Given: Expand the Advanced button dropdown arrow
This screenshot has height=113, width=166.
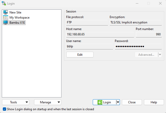Looking at the screenshot, I should [160, 54].
